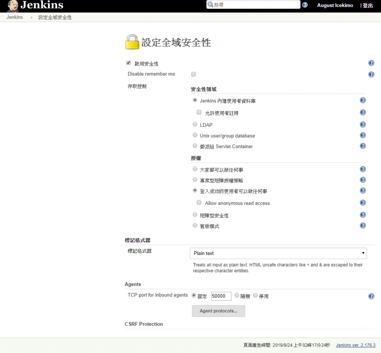This screenshot has height=353, width=381.
Task: Click the 存取控制 label
Action: [137, 86]
